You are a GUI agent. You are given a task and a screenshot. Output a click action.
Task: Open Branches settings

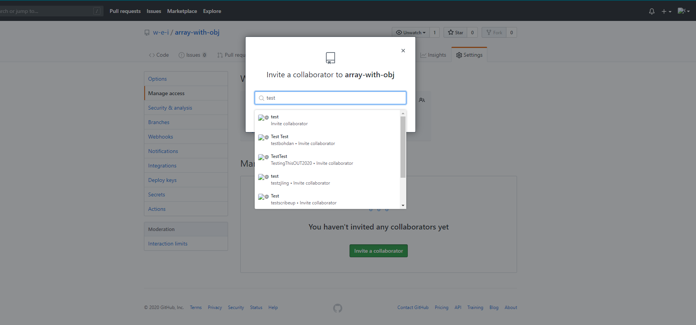(186, 122)
